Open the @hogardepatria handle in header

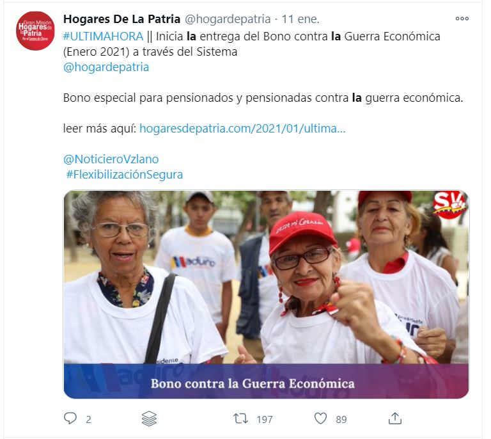tap(228, 19)
